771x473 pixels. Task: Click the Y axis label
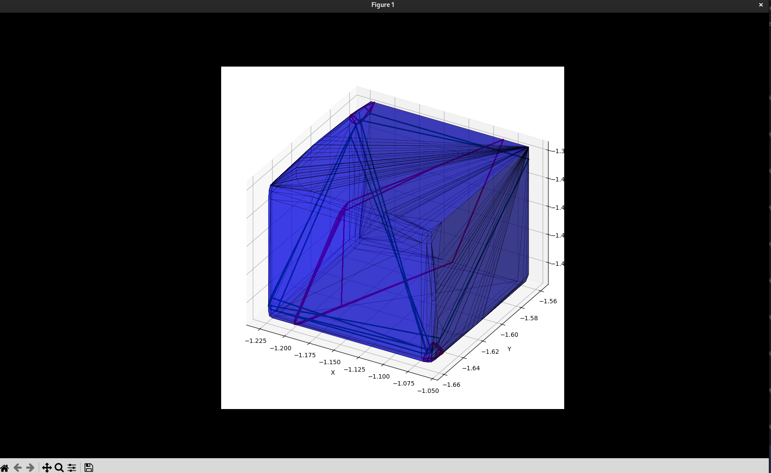tap(509, 349)
